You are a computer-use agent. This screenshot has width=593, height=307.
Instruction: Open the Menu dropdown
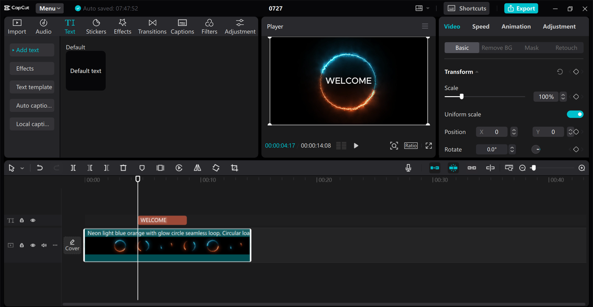coord(50,8)
